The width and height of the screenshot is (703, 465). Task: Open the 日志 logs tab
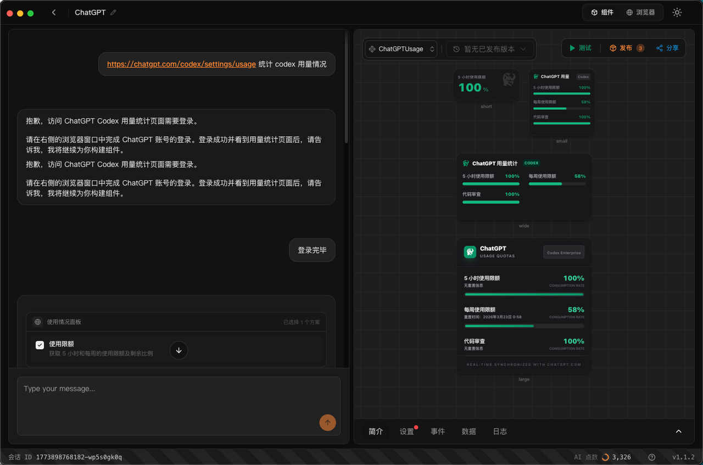coord(500,432)
